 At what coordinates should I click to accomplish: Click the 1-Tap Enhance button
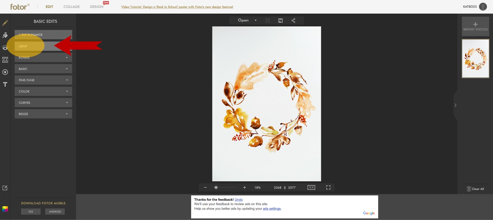pyautogui.click(x=43, y=35)
